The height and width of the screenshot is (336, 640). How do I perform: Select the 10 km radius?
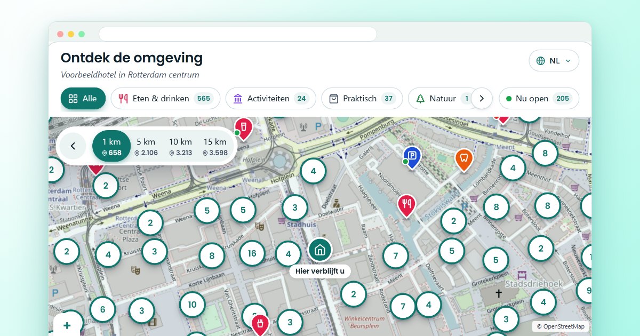tap(180, 147)
